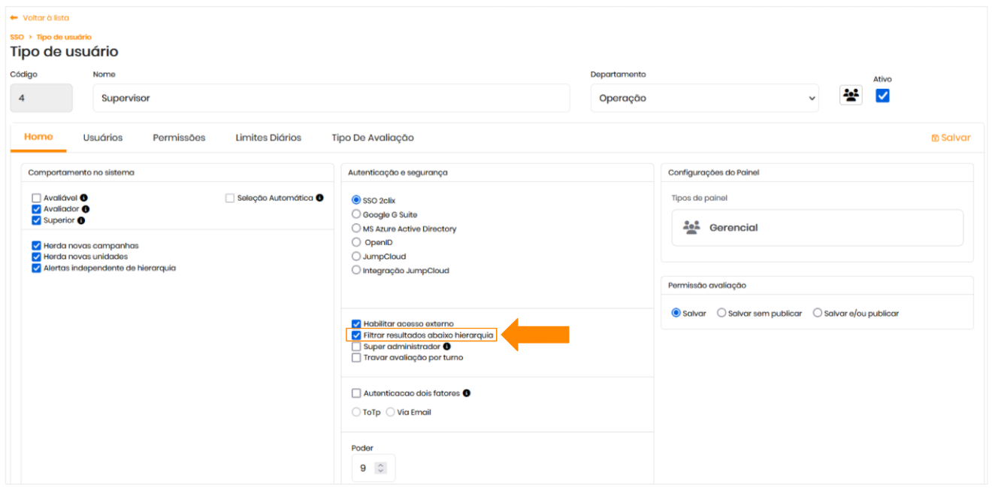Viewport: 992px width, 491px height.
Task: Click the users group icon beside Departamento
Action: pos(851,95)
